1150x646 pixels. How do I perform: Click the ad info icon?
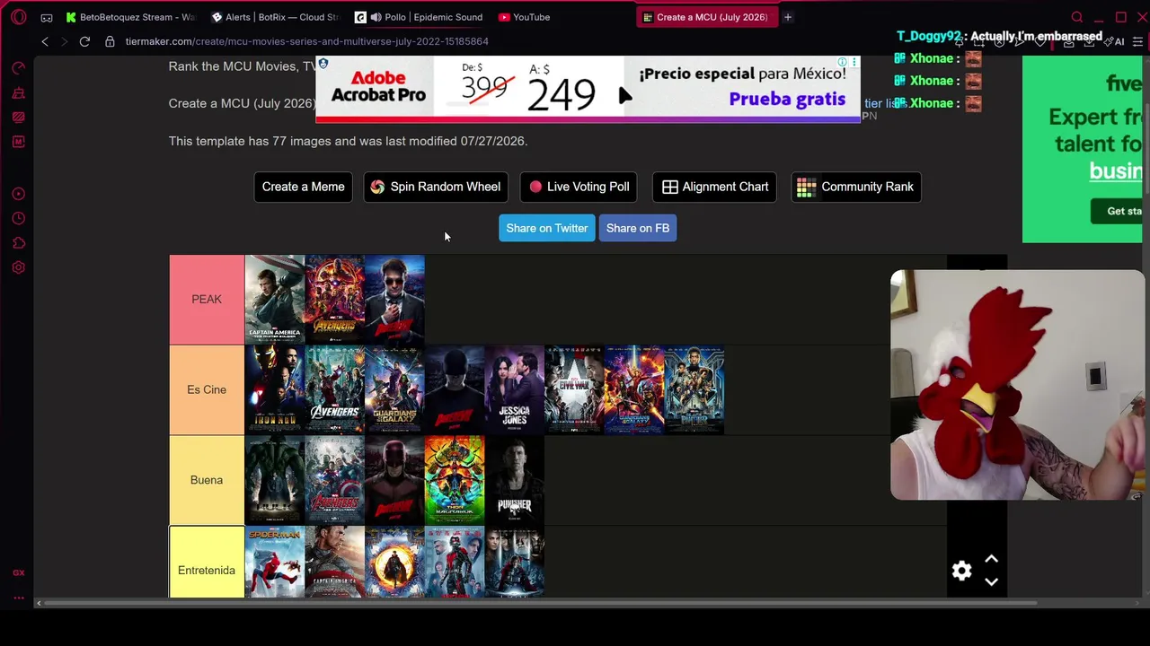(x=843, y=63)
